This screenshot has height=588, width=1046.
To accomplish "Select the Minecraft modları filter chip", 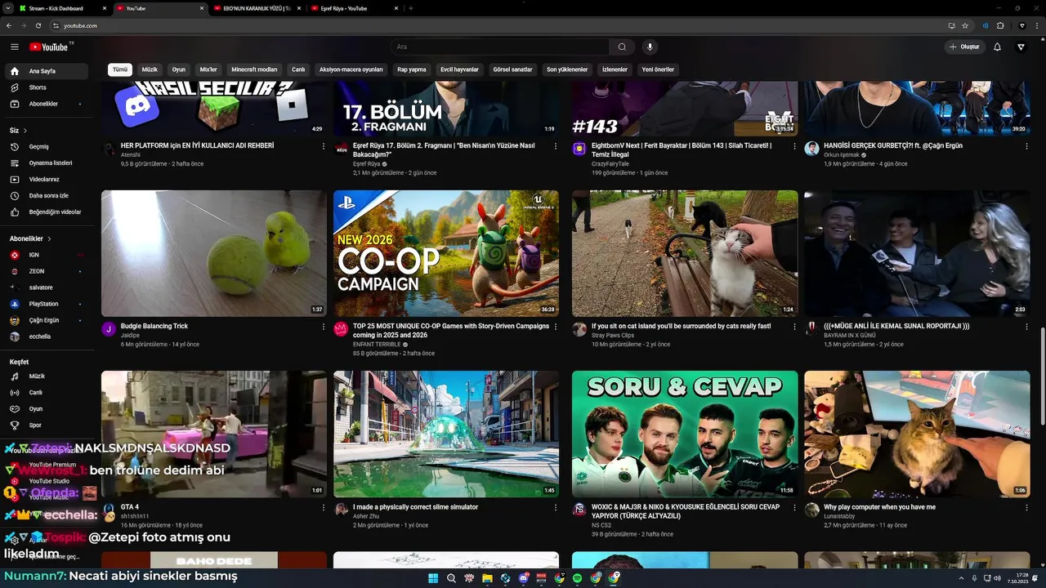I will 254,69.
